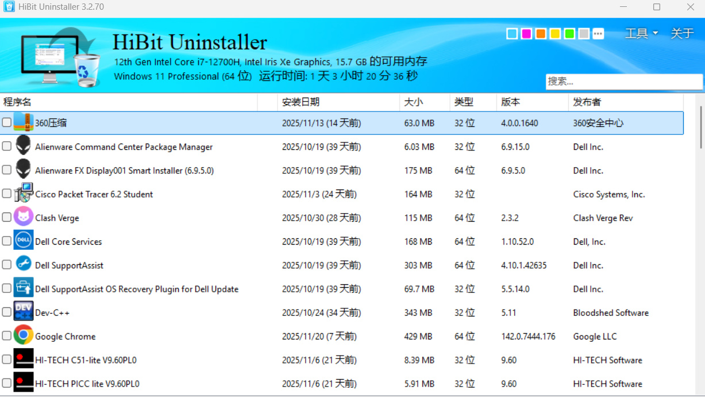Click version 1.10.52.0 cell
The width and height of the screenshot is (705, 398).
[x=517, y=242]
